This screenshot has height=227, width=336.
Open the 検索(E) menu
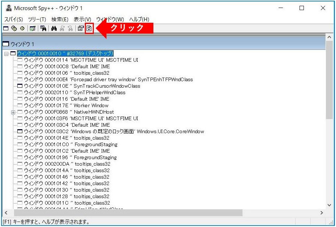(60, 19)
